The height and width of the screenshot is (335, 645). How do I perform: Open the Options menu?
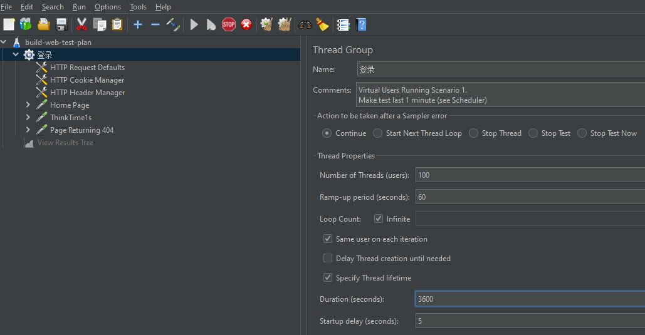coord(108,7)
